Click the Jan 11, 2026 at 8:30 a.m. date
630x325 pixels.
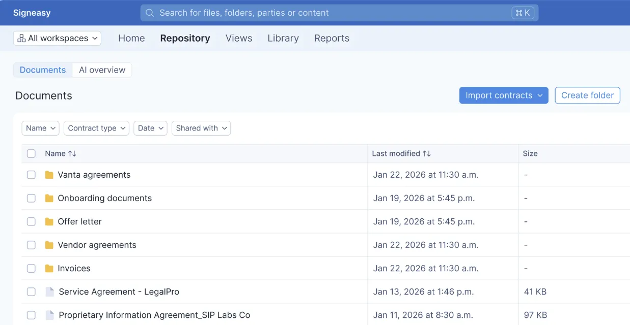pyautogui.click(x=423, y=315)
